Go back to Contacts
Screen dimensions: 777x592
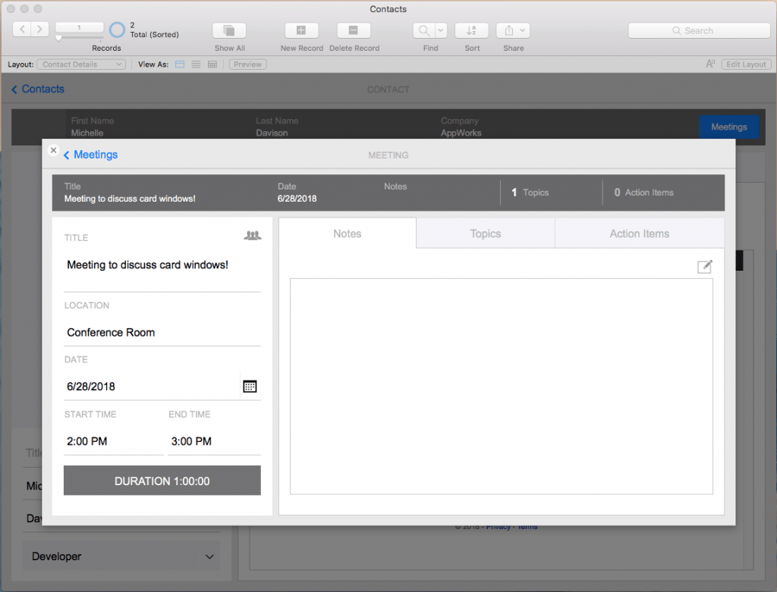(x=38, y=89)
